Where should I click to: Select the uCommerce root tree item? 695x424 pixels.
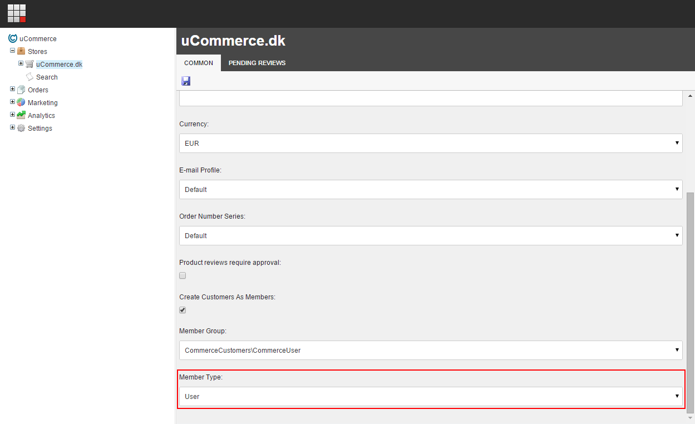[x=38, y=39]
